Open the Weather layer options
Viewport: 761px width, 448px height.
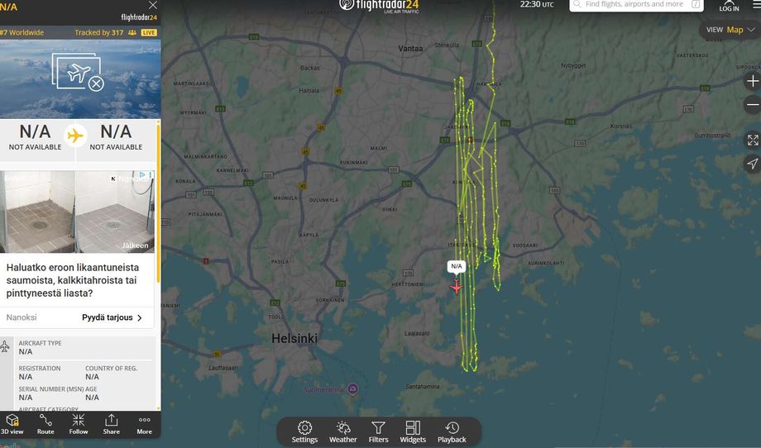[342, 431]
